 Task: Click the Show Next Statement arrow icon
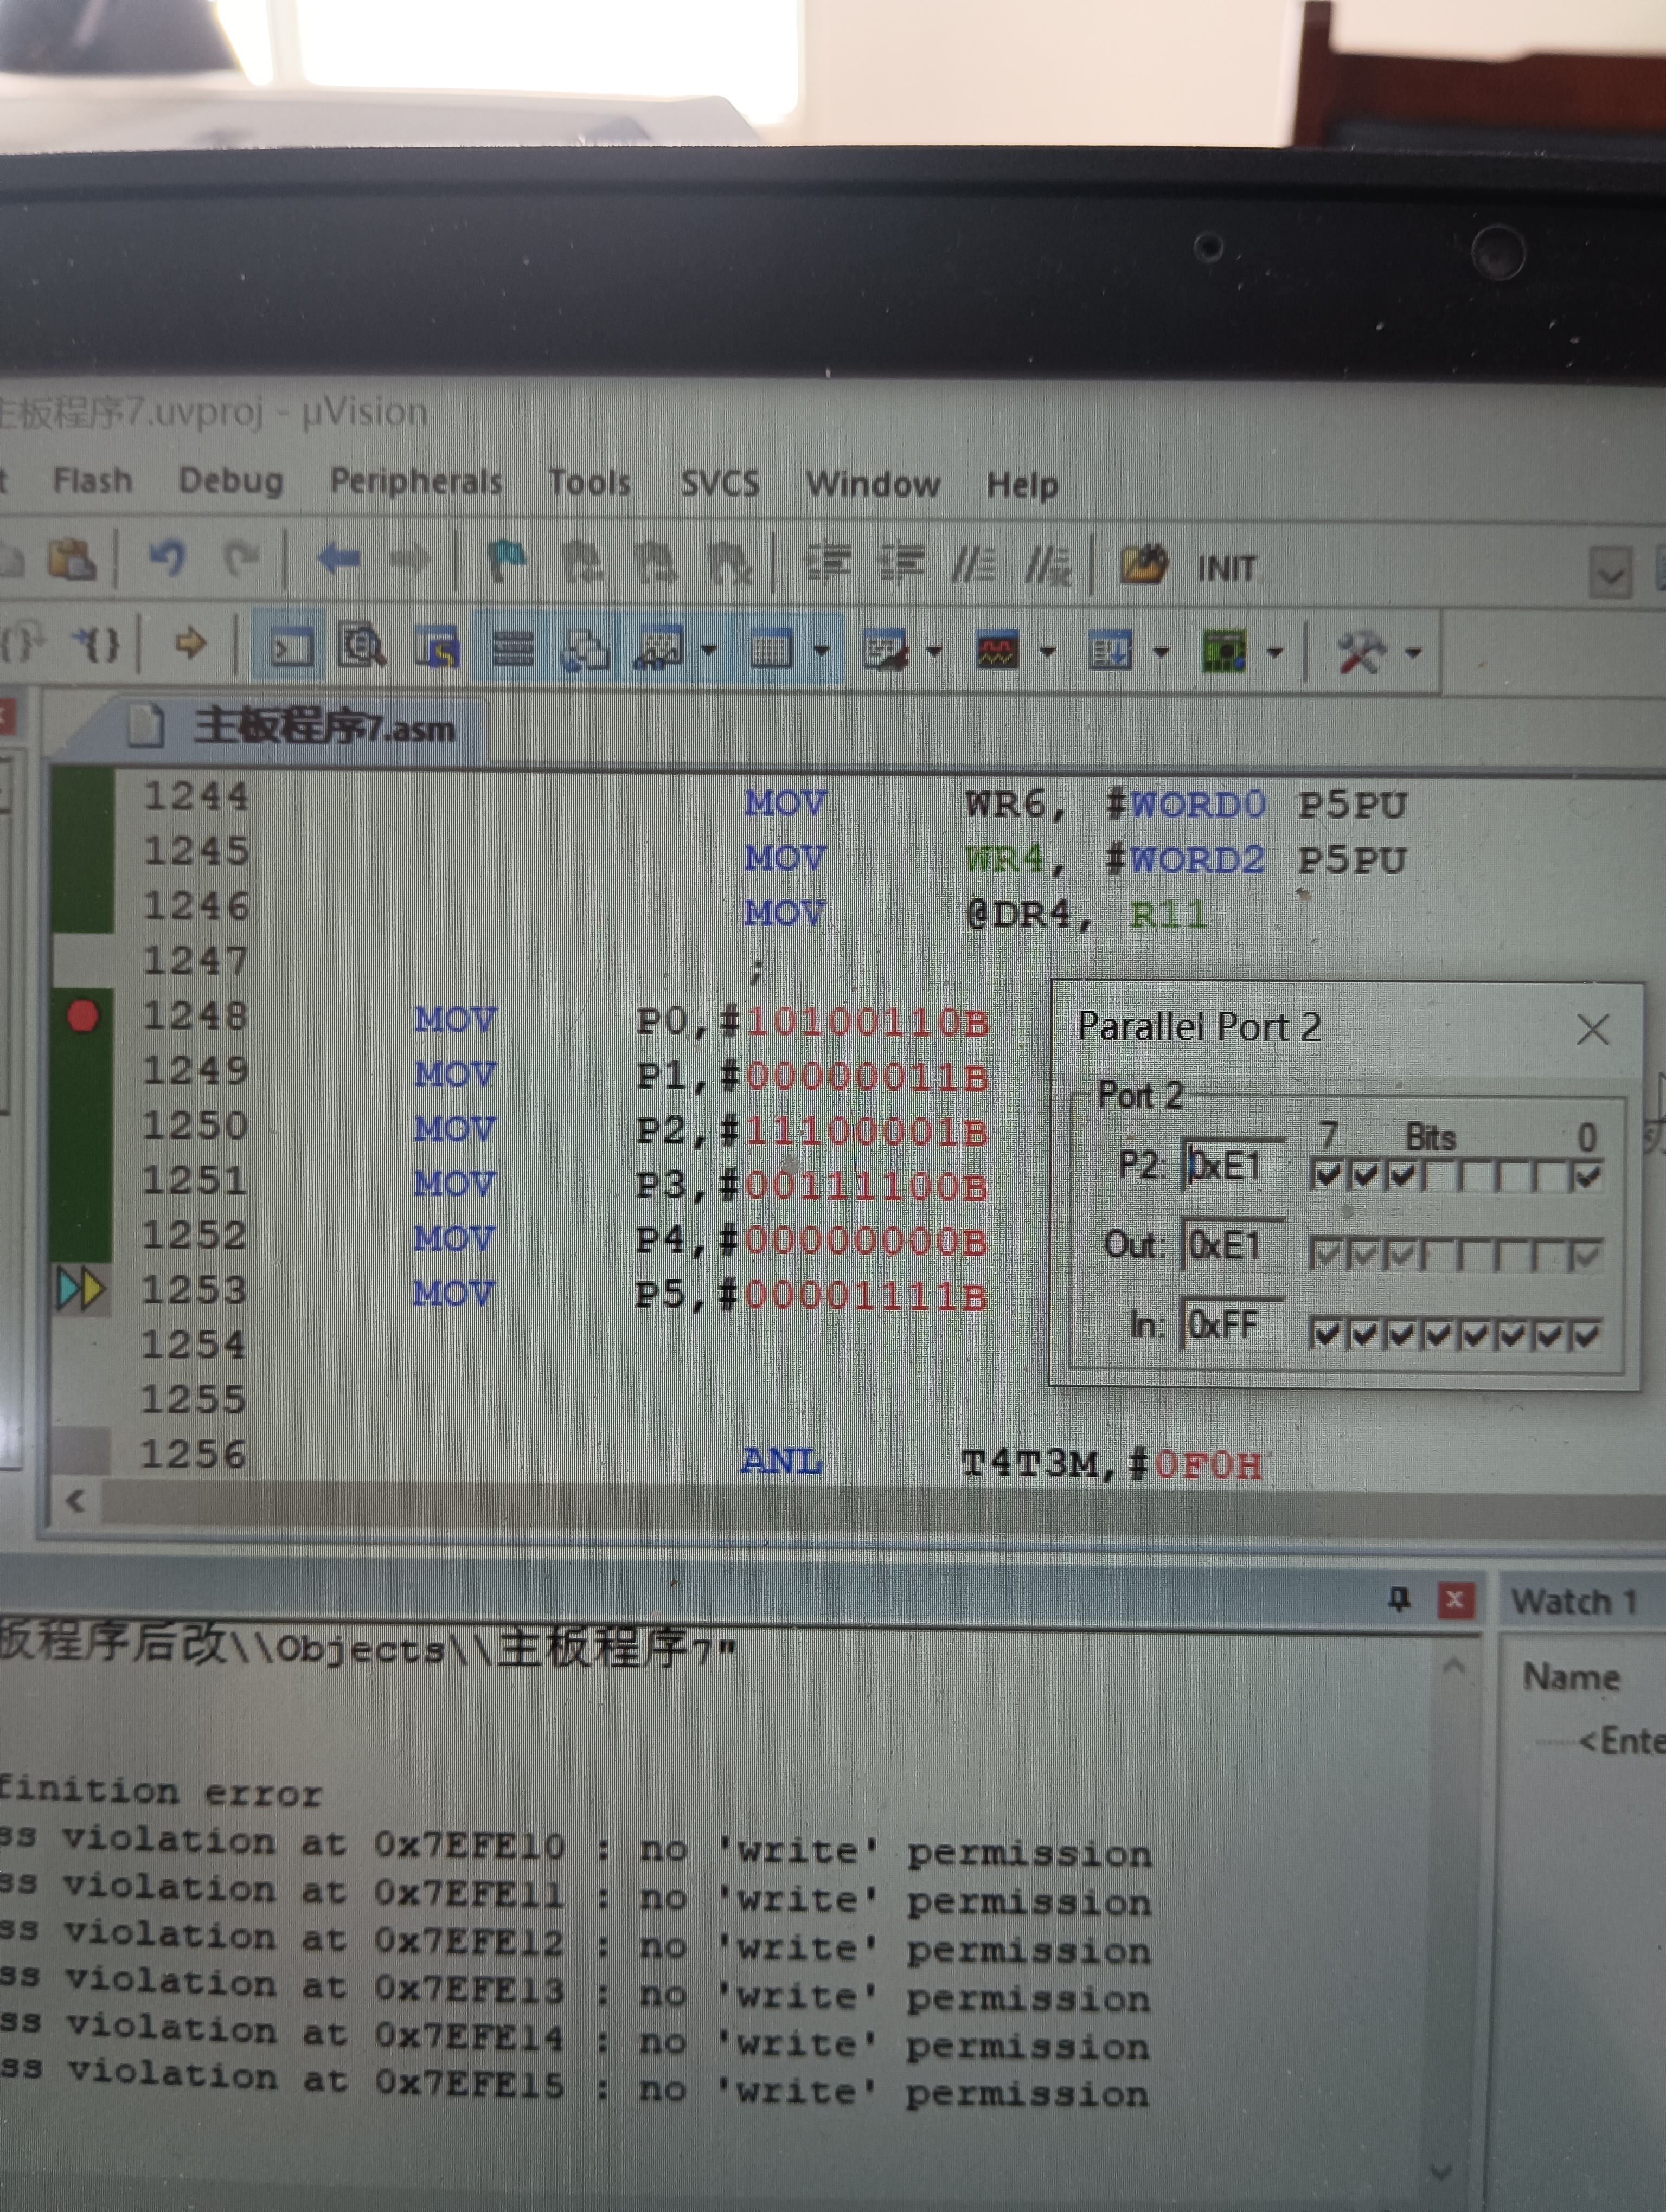point(189,643)
